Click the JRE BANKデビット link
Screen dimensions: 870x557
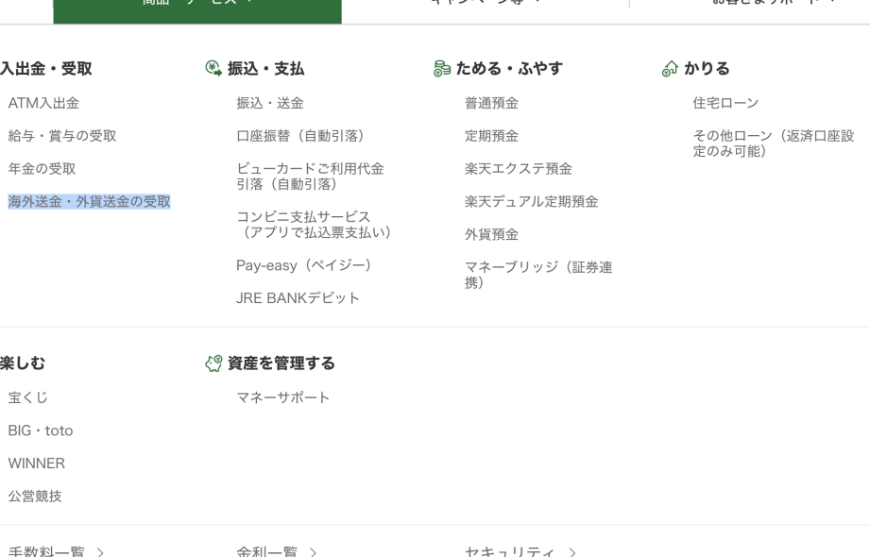coord(298,298)
